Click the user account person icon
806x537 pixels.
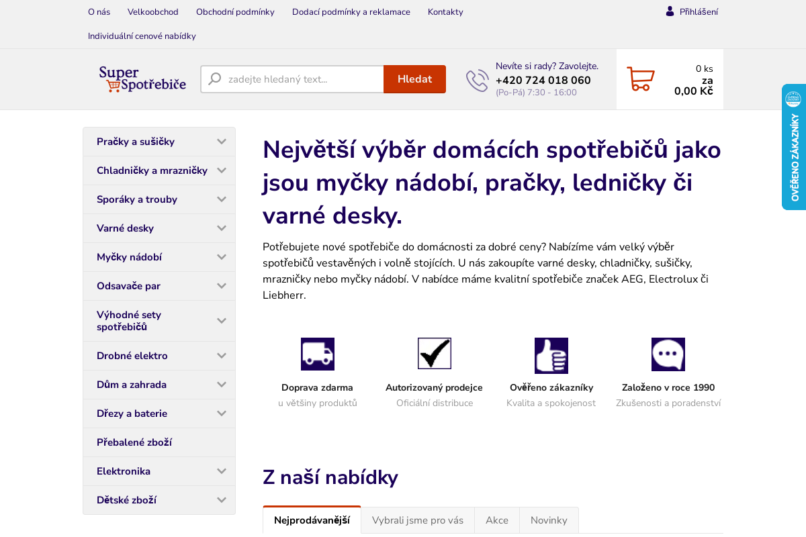[x=668, y=11]
